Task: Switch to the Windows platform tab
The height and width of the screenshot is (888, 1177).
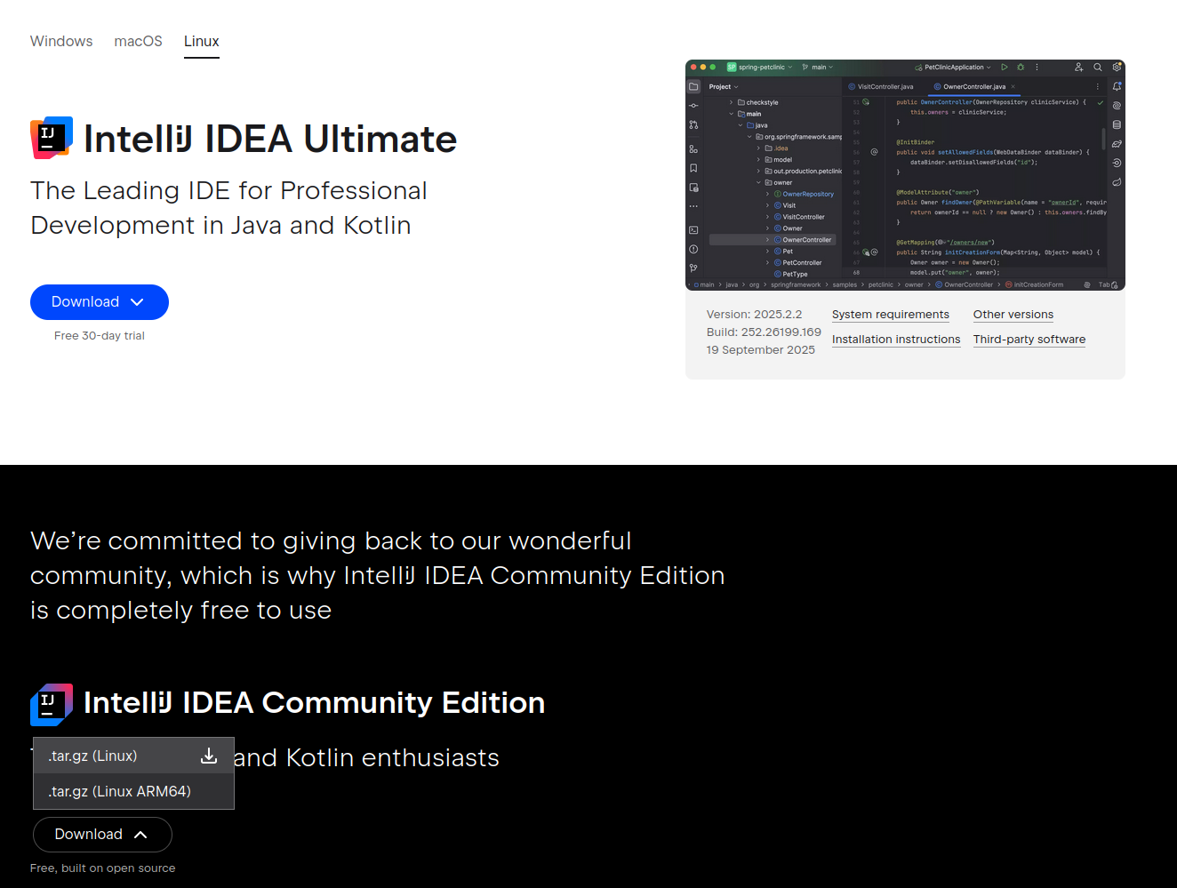Action: click(x=61, y=41)
